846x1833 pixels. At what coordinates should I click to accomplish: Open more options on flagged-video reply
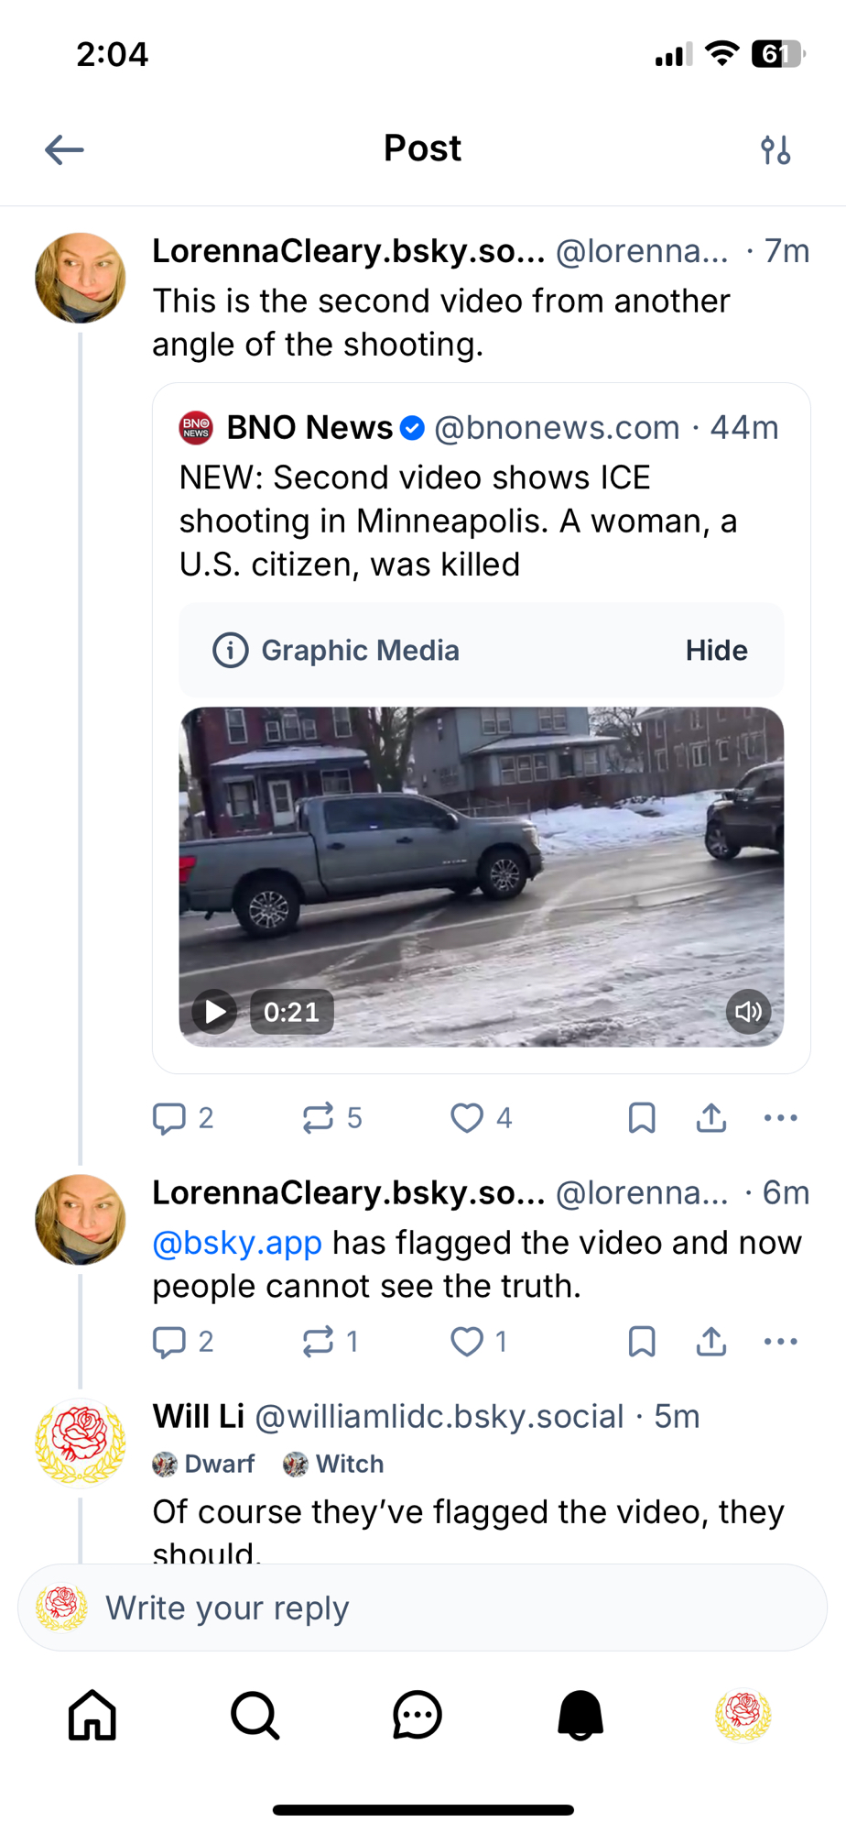[780, 1342]
